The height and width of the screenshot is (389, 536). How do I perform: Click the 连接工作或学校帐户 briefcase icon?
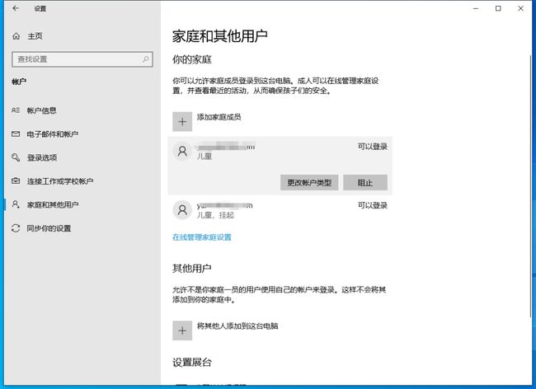pos(16,180)
